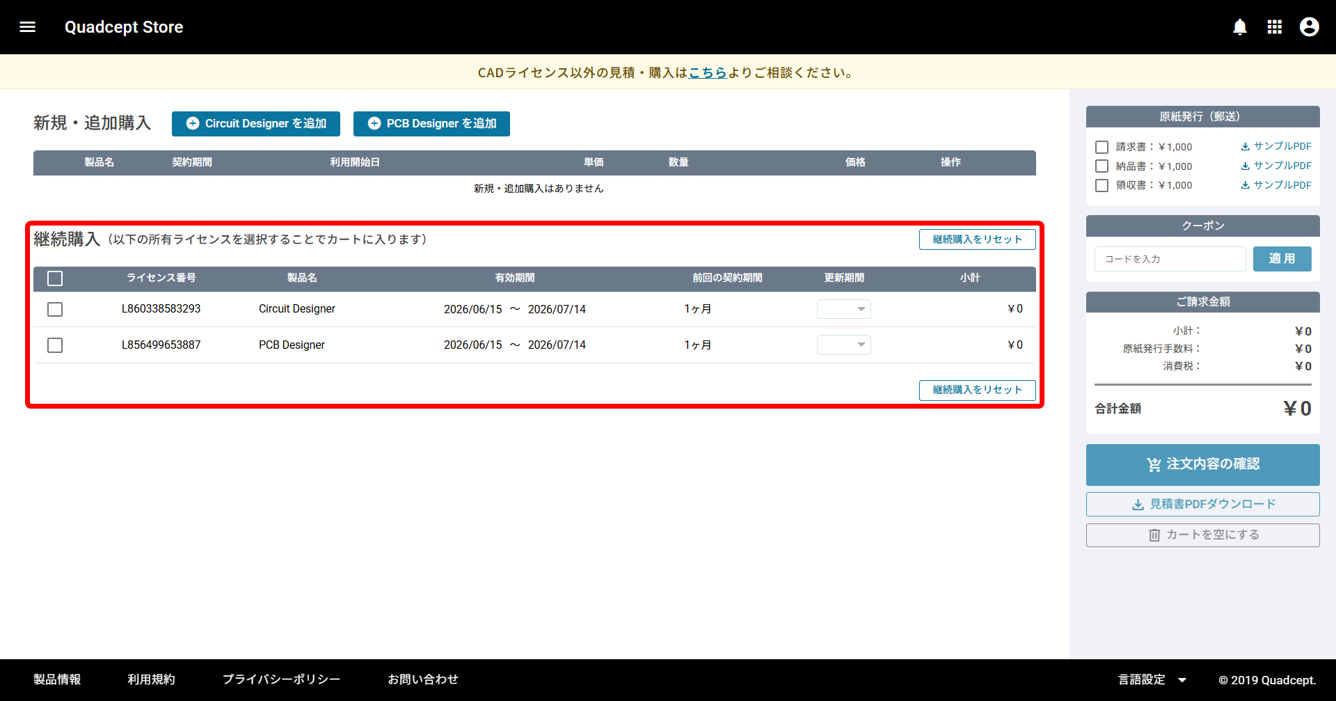Check the Circuit Designer license L860338583293 row
Viewport: 1336px width, 701px height.
point(55,309)
